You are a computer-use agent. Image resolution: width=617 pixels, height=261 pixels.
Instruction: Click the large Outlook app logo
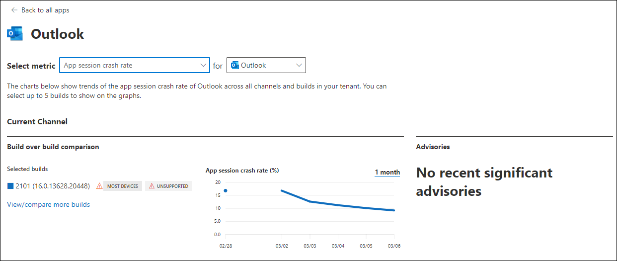[x=15, y=34]
